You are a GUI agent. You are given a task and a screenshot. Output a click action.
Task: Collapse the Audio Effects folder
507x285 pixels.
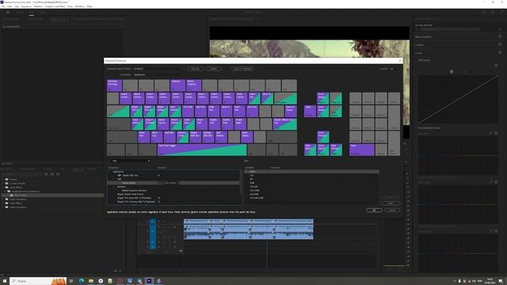pyautogui.click(x=3, y=187)
